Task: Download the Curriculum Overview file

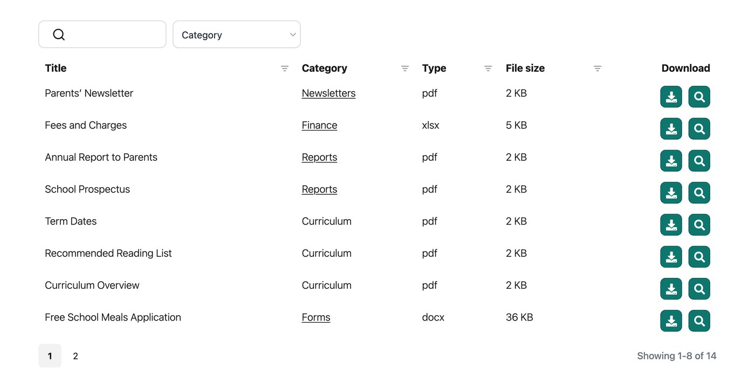Action: point(671,289)
